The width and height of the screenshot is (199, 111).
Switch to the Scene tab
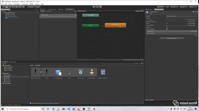pyautogui.click(x=43, y=10)
